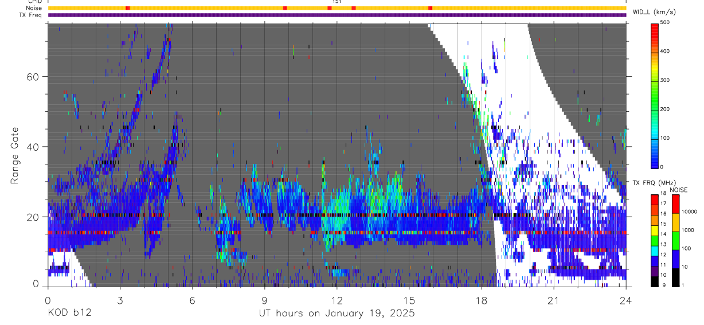
Task: Click the 13 value on TX FRQ legend
Action: 664,244
